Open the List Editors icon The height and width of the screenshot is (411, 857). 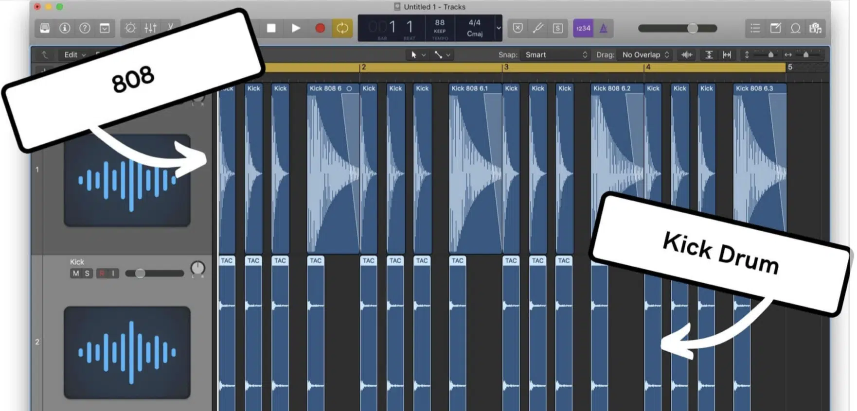point(755,28)
